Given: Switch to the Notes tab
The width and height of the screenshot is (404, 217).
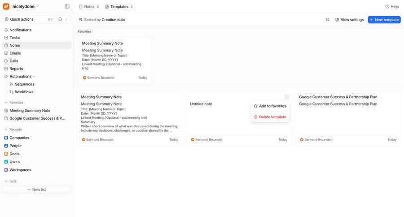Looking at the screenshot, I should (x=89, y=7).
